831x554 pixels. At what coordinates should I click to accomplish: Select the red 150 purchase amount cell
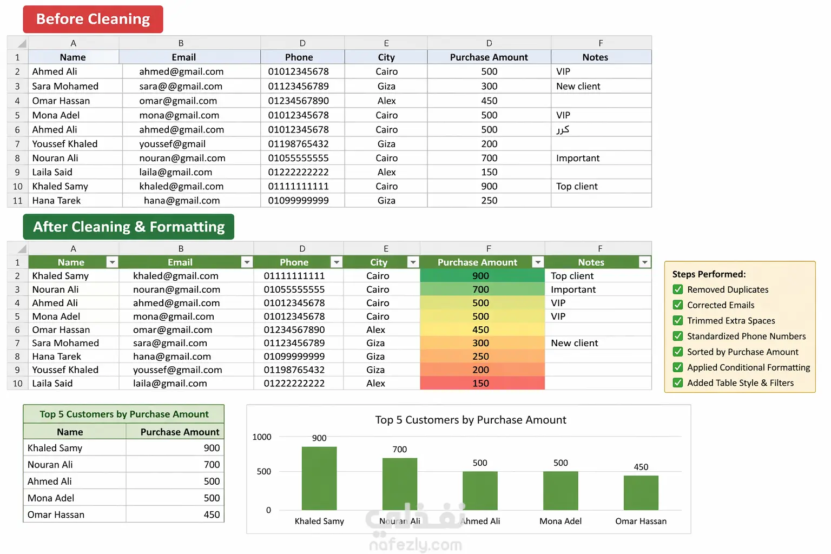pyautogui.click(x=482, y=383)
